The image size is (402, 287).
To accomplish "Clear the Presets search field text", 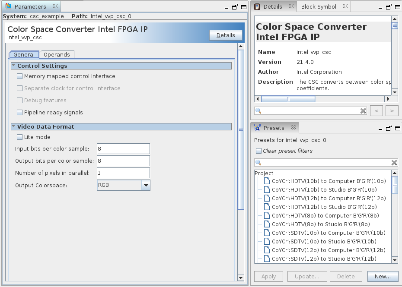I will [x=394, y=163].
